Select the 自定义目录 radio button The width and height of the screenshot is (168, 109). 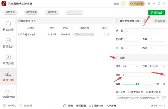[147, 92]
